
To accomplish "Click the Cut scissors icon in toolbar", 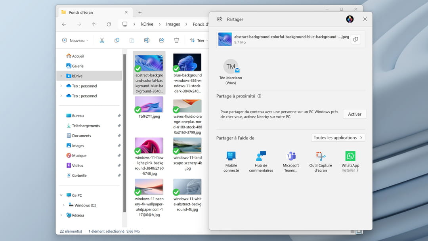I will (x=102, y=40).
